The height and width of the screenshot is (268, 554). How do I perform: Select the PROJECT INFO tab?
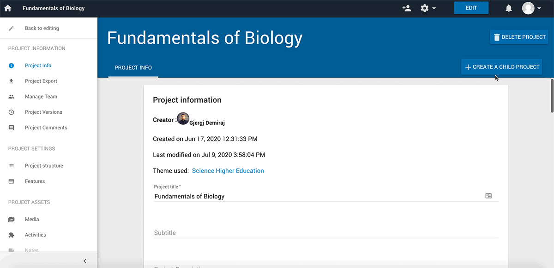click(x=133, y=68)
